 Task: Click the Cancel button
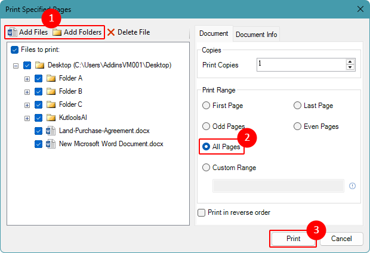341,239
